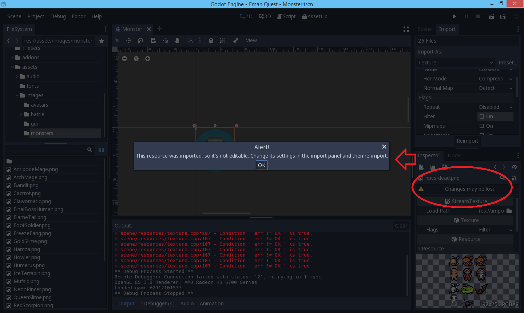Play the edited scene clapperboard icon
The height and width of the screenshot is (313, 524).
(491, 16)
